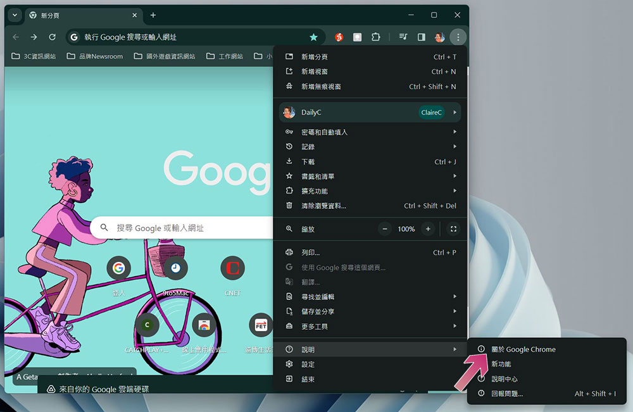Click the back navigation arrow
Viewport: 633px width, 412px height.
click(x=15, y=37)
